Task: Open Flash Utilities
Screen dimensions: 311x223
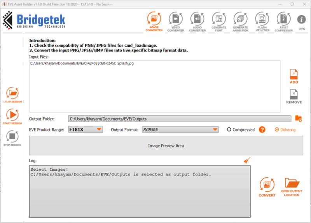Action: [262, 22]
